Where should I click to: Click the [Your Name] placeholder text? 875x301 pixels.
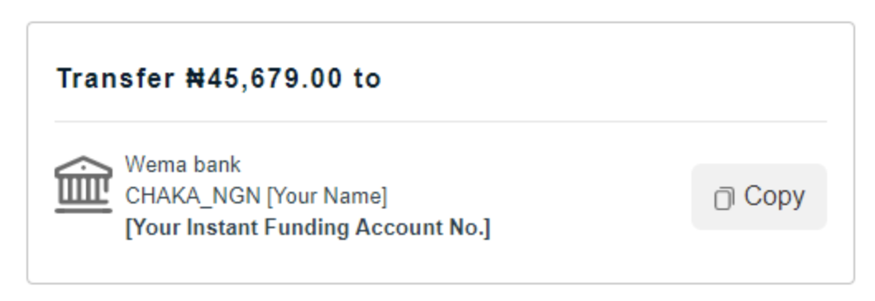[x=327, y=197]
